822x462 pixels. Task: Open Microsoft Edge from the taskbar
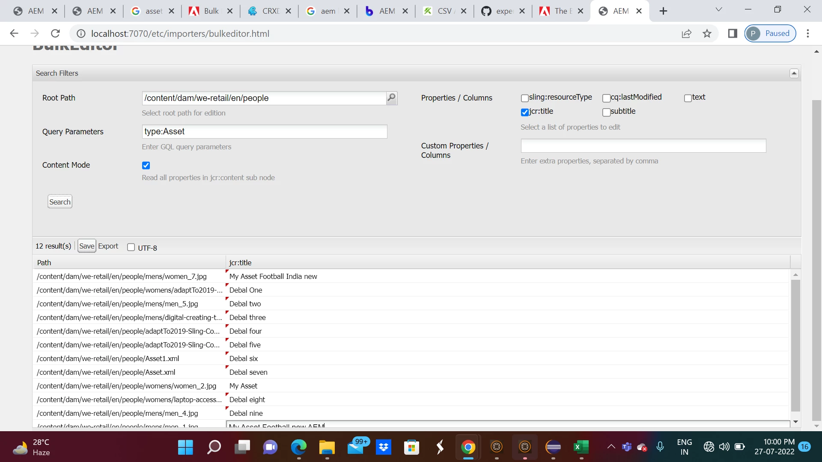click(298, 447)
